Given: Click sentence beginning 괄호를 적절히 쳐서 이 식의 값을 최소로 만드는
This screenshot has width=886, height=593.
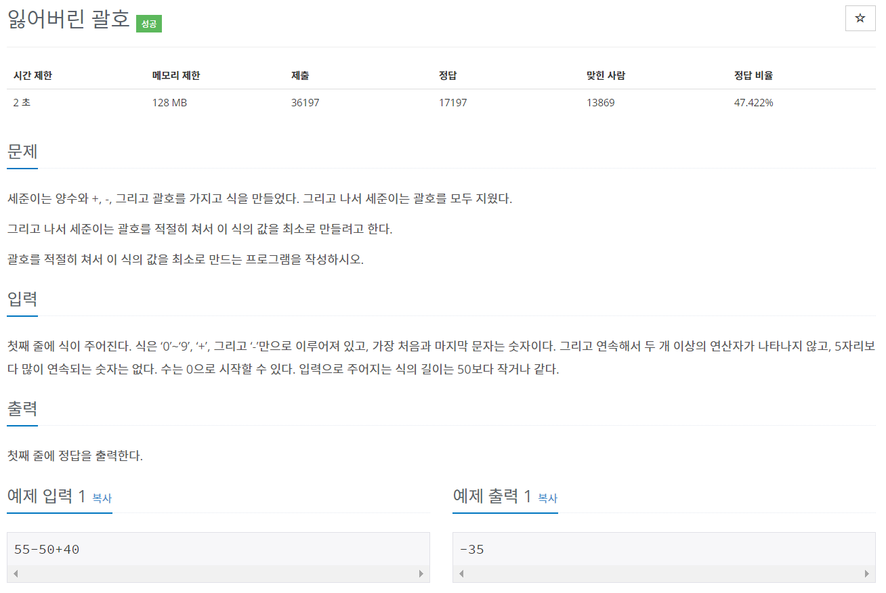Looking at the screenshot, I should [185, 260].
